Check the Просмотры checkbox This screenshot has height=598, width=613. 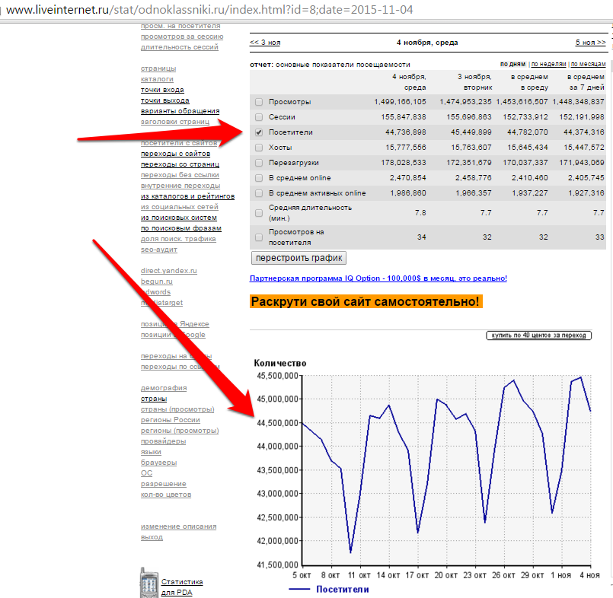click(259, 102)
